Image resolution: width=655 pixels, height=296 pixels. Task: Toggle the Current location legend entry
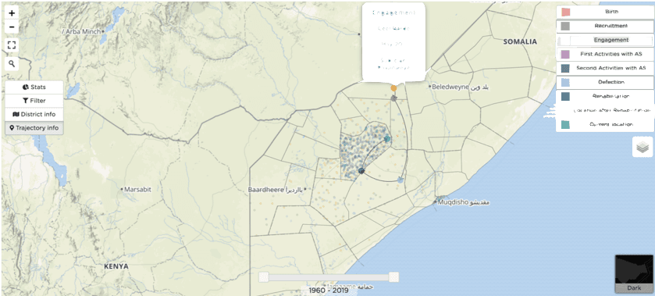pos(604,125)
